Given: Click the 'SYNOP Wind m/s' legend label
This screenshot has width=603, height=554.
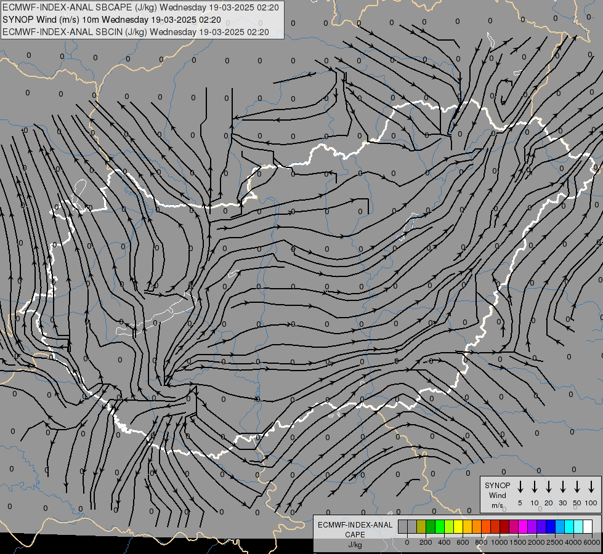Looking at the screenshot, I should 497,495.
